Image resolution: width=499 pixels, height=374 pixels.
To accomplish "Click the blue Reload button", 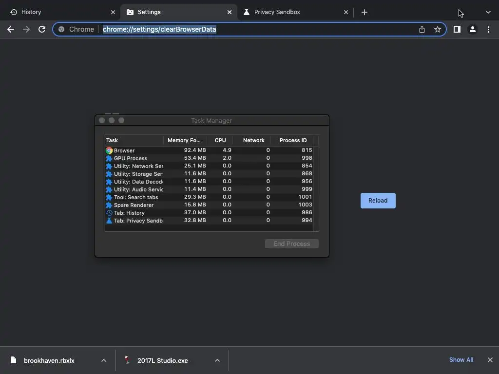I will point(378,200).
